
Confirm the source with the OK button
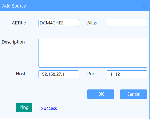pyautogui.click(x=101, y=94)
